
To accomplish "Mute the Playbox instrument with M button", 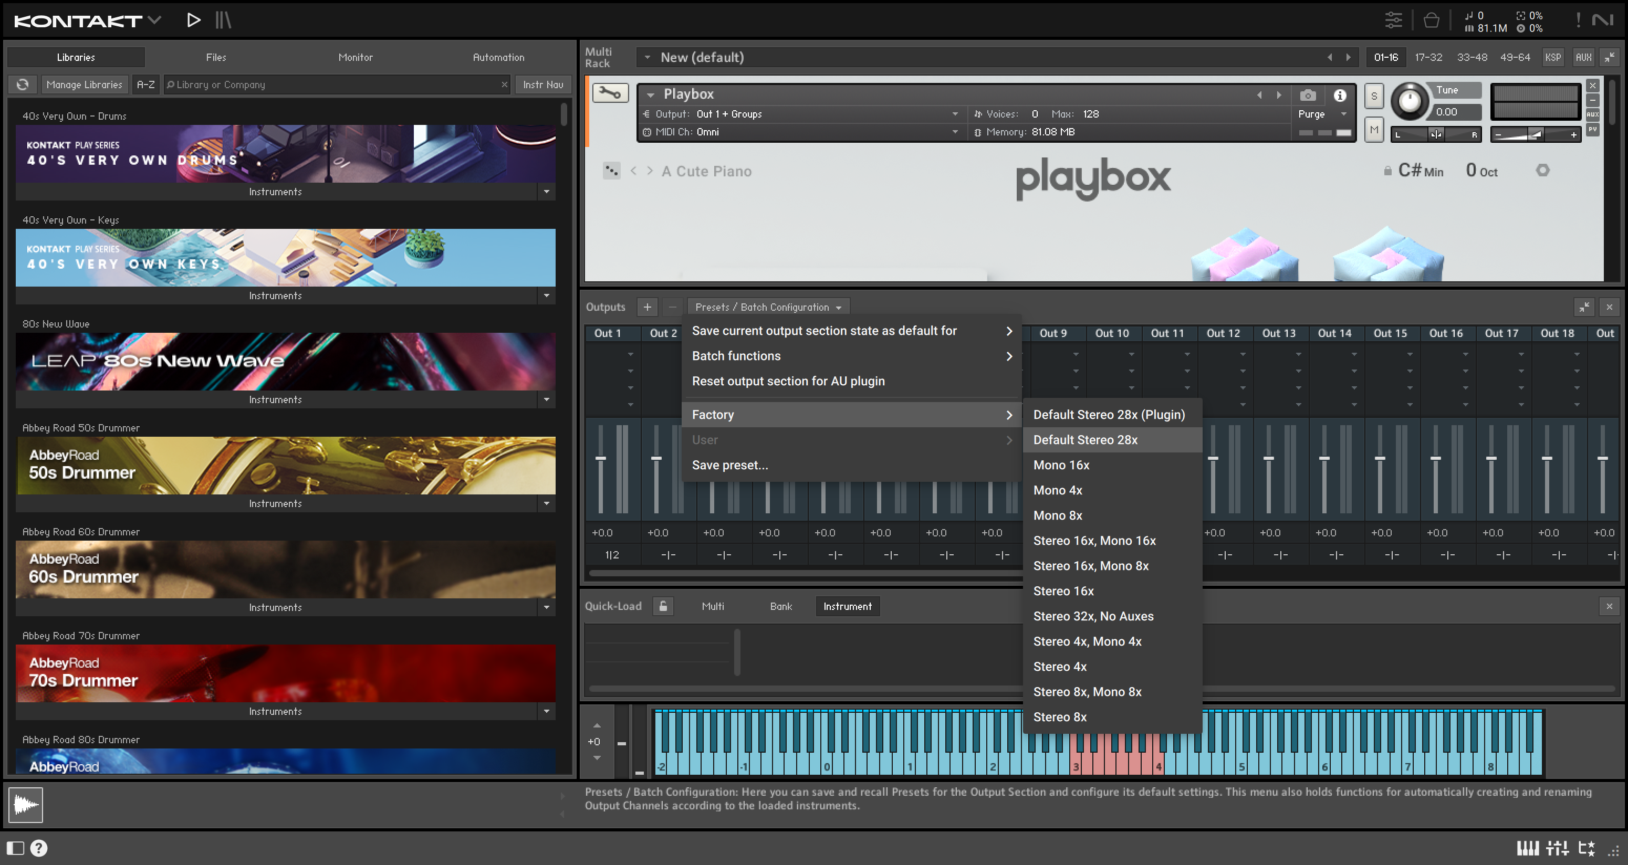I will tap(1373, 130).
